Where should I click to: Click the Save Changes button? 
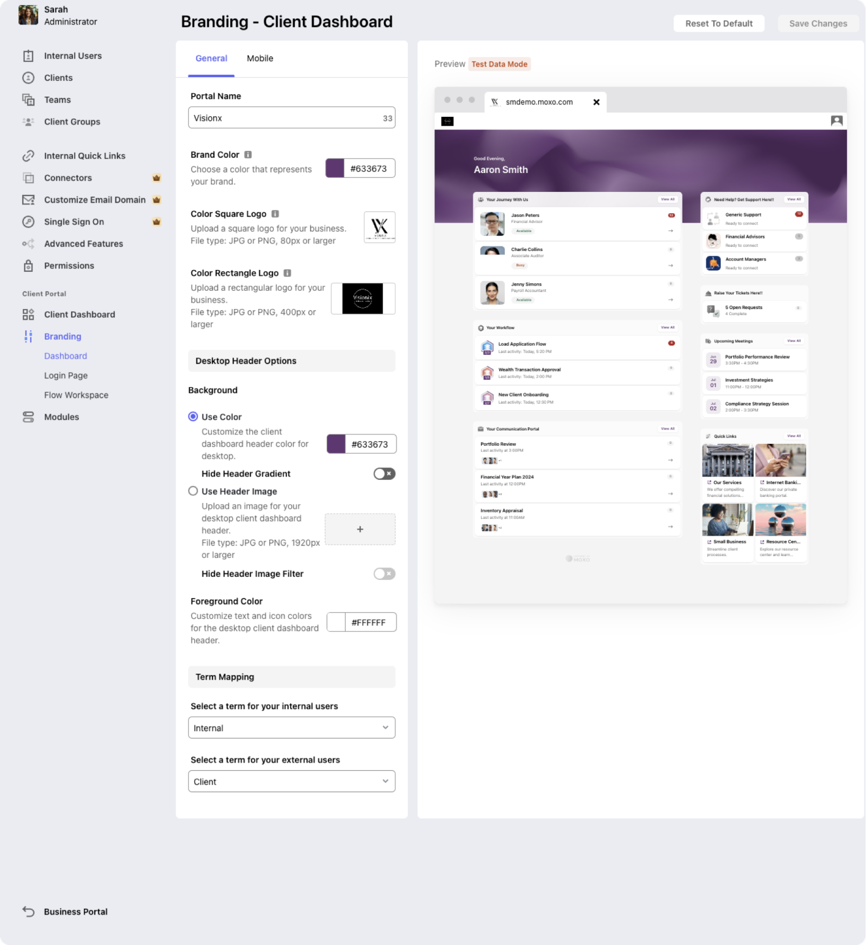(x=817, y=23)
